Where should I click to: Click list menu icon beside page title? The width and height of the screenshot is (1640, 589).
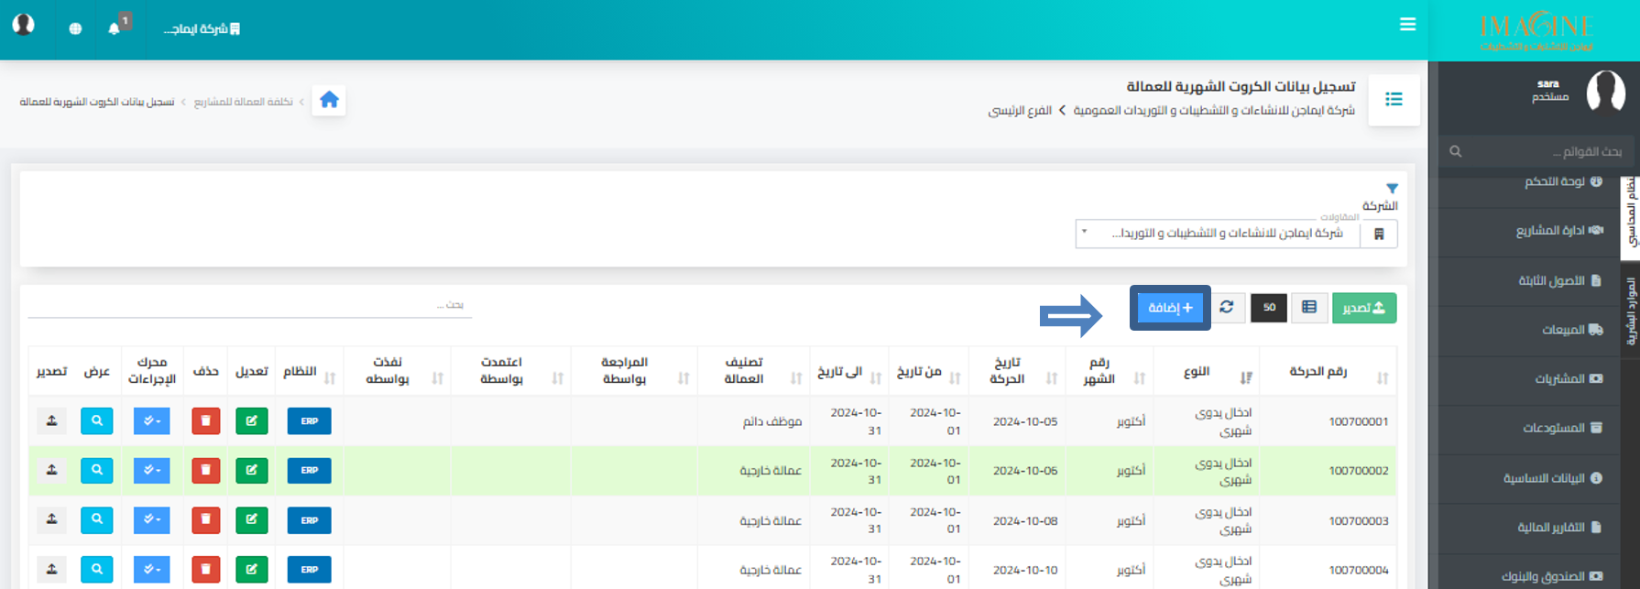[1394, 100]
